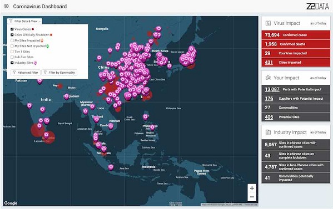This screenshot has width=333, height=209.
Task: Click 5,057 Sites in chinese cities confirmed cases
Action: coord(296,145)
